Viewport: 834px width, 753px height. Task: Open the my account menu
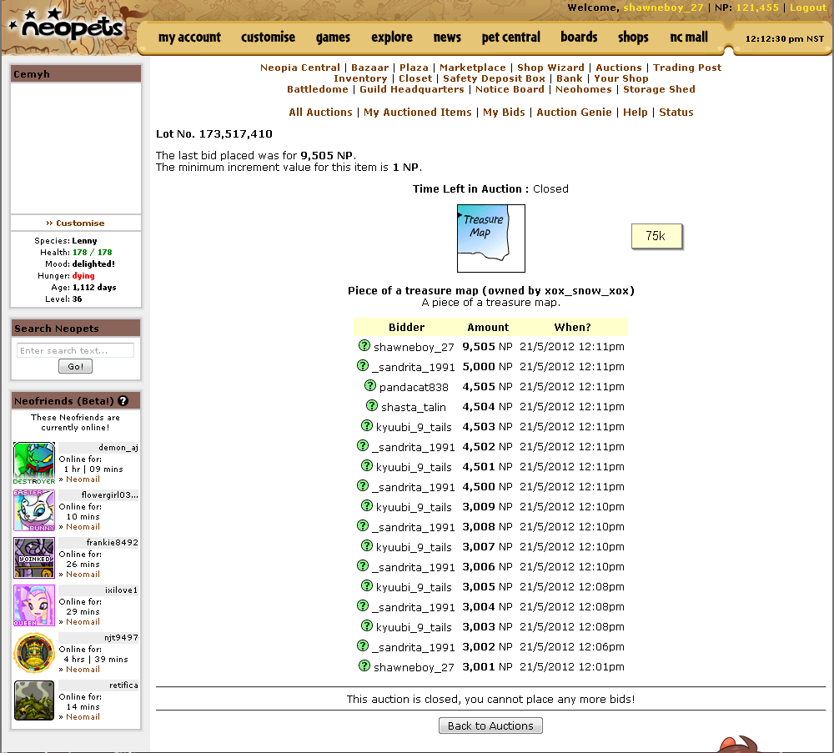pos(189,38)
